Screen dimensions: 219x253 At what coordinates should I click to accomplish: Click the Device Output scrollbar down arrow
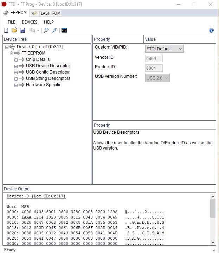(x=213, y=242)
